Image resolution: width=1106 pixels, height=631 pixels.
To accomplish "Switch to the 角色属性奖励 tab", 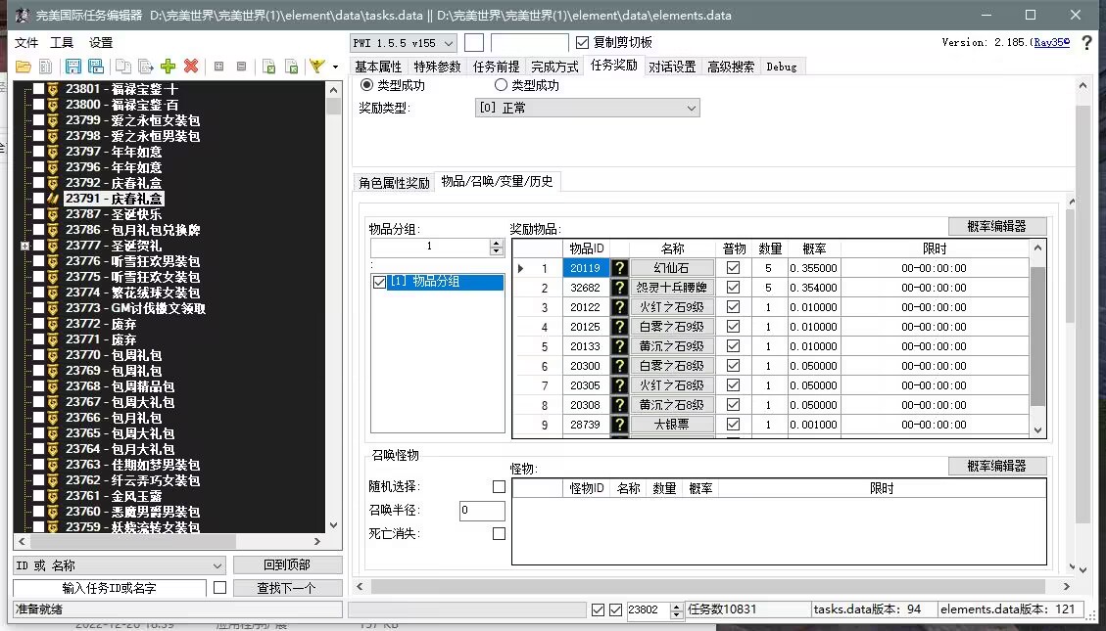I will [394, 183].
